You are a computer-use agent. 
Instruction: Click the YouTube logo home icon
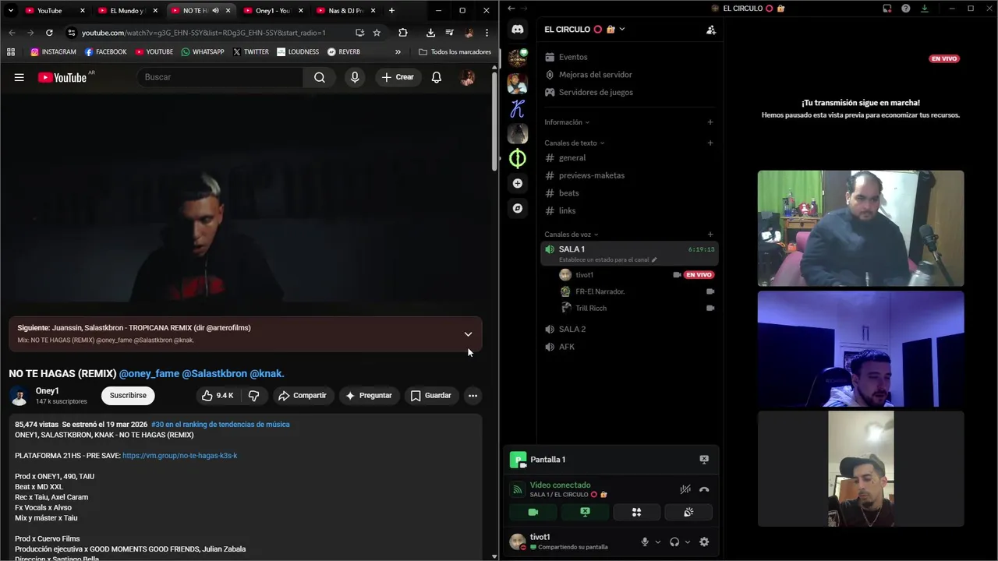tap(62, 77)
